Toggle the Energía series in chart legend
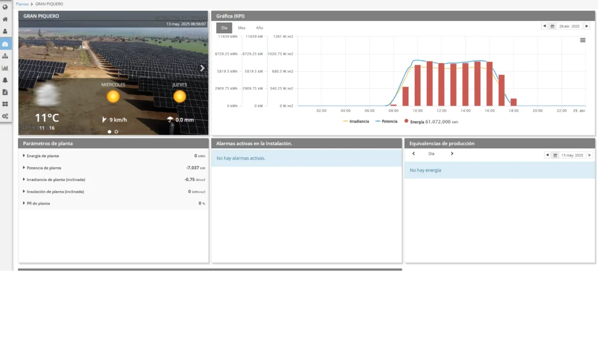The image size is (598, 361). coord(433,122)
